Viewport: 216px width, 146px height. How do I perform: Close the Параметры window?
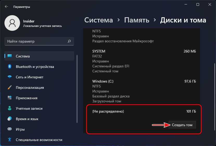(x=210, y=4)
